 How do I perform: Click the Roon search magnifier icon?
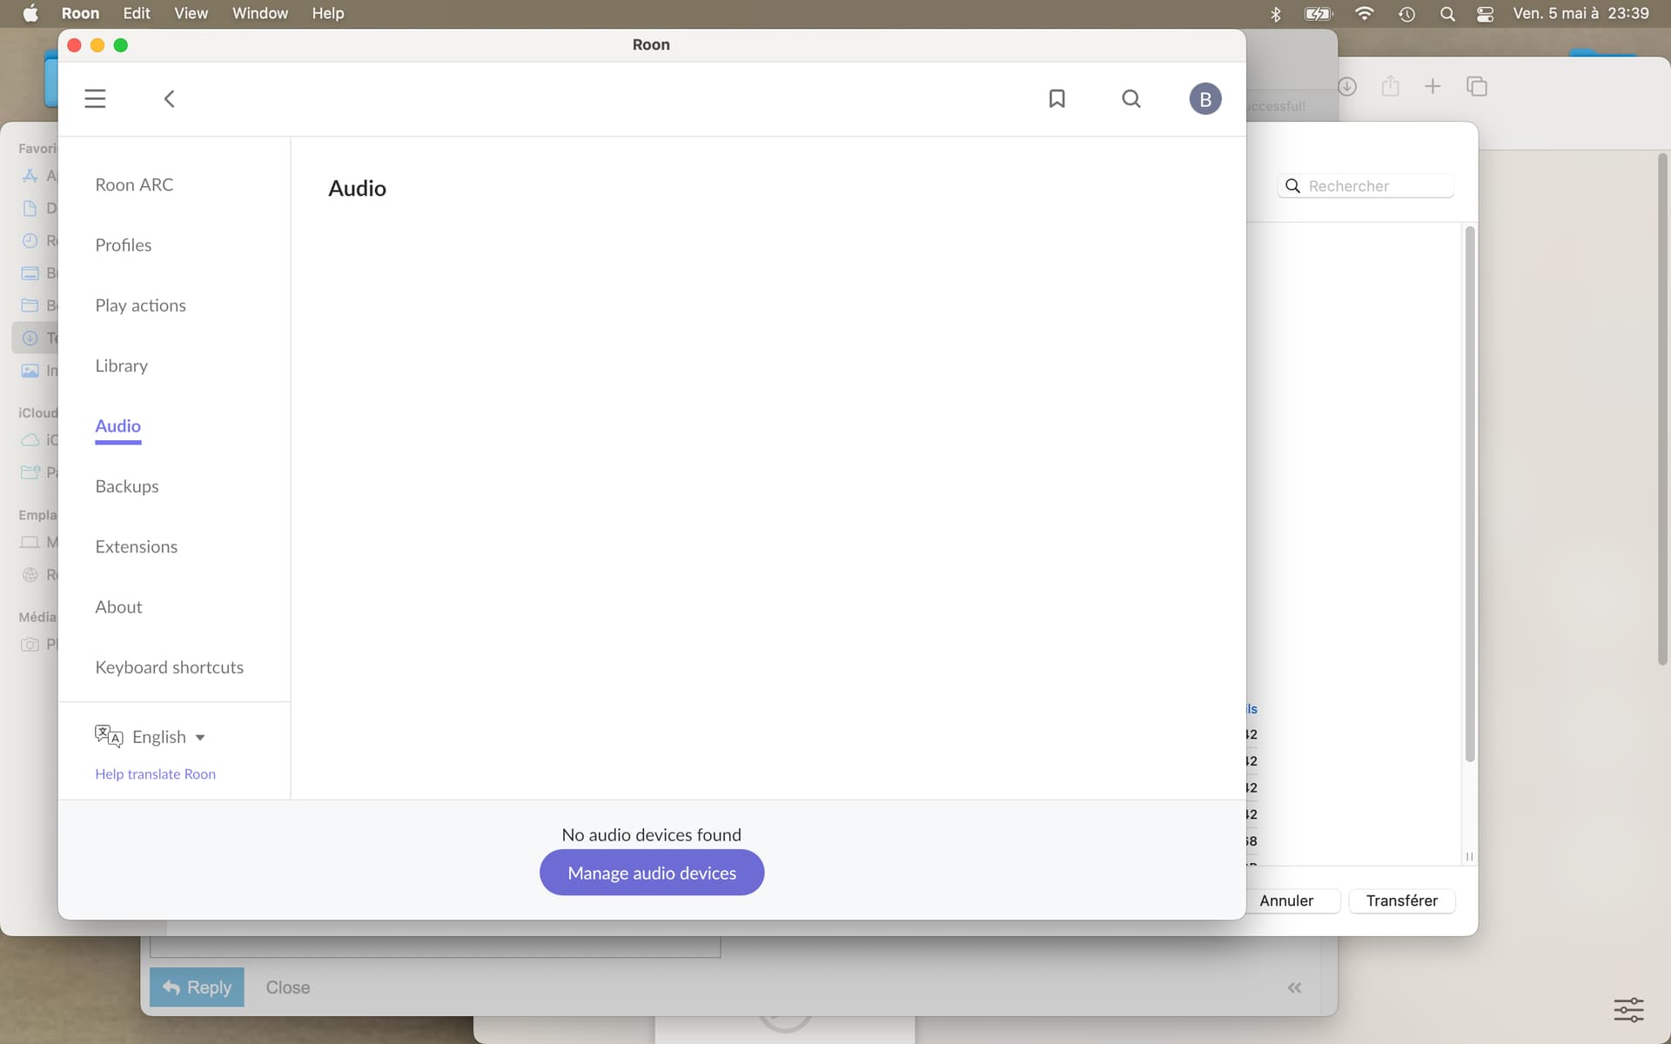(1131, 98)
